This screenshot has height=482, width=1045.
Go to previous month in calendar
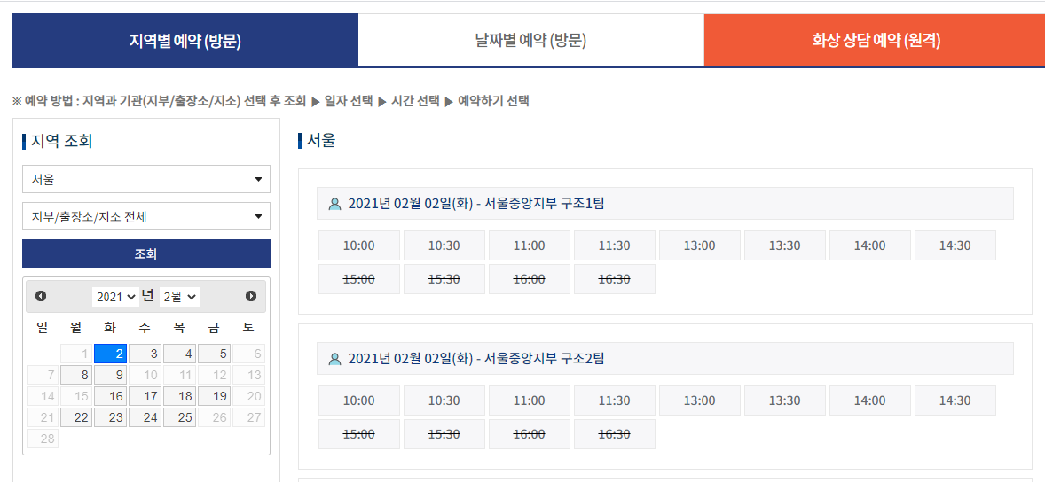pyautogui.click(x=41, y=296)
